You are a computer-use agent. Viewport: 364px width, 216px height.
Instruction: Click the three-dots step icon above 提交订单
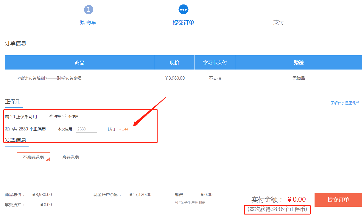(183, 10)
